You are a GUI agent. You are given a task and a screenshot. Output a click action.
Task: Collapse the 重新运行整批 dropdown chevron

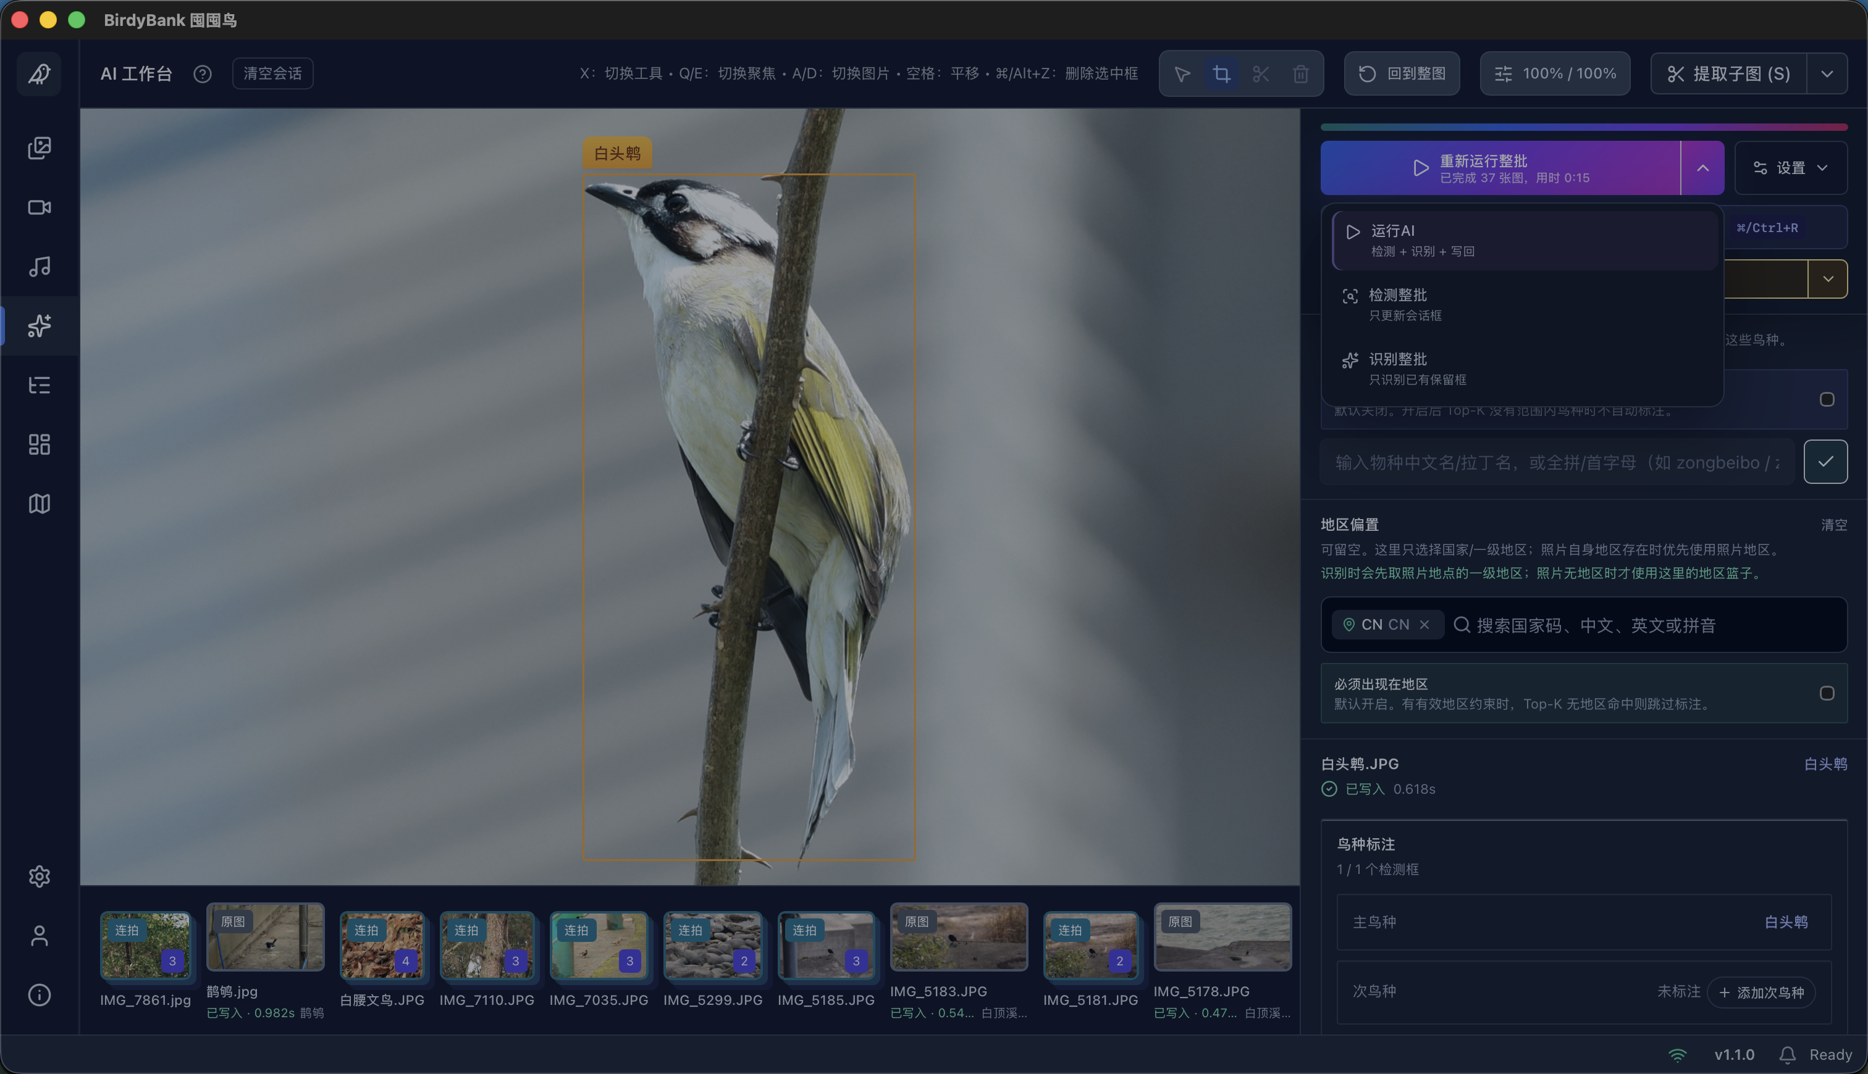tap(1702, 168)
